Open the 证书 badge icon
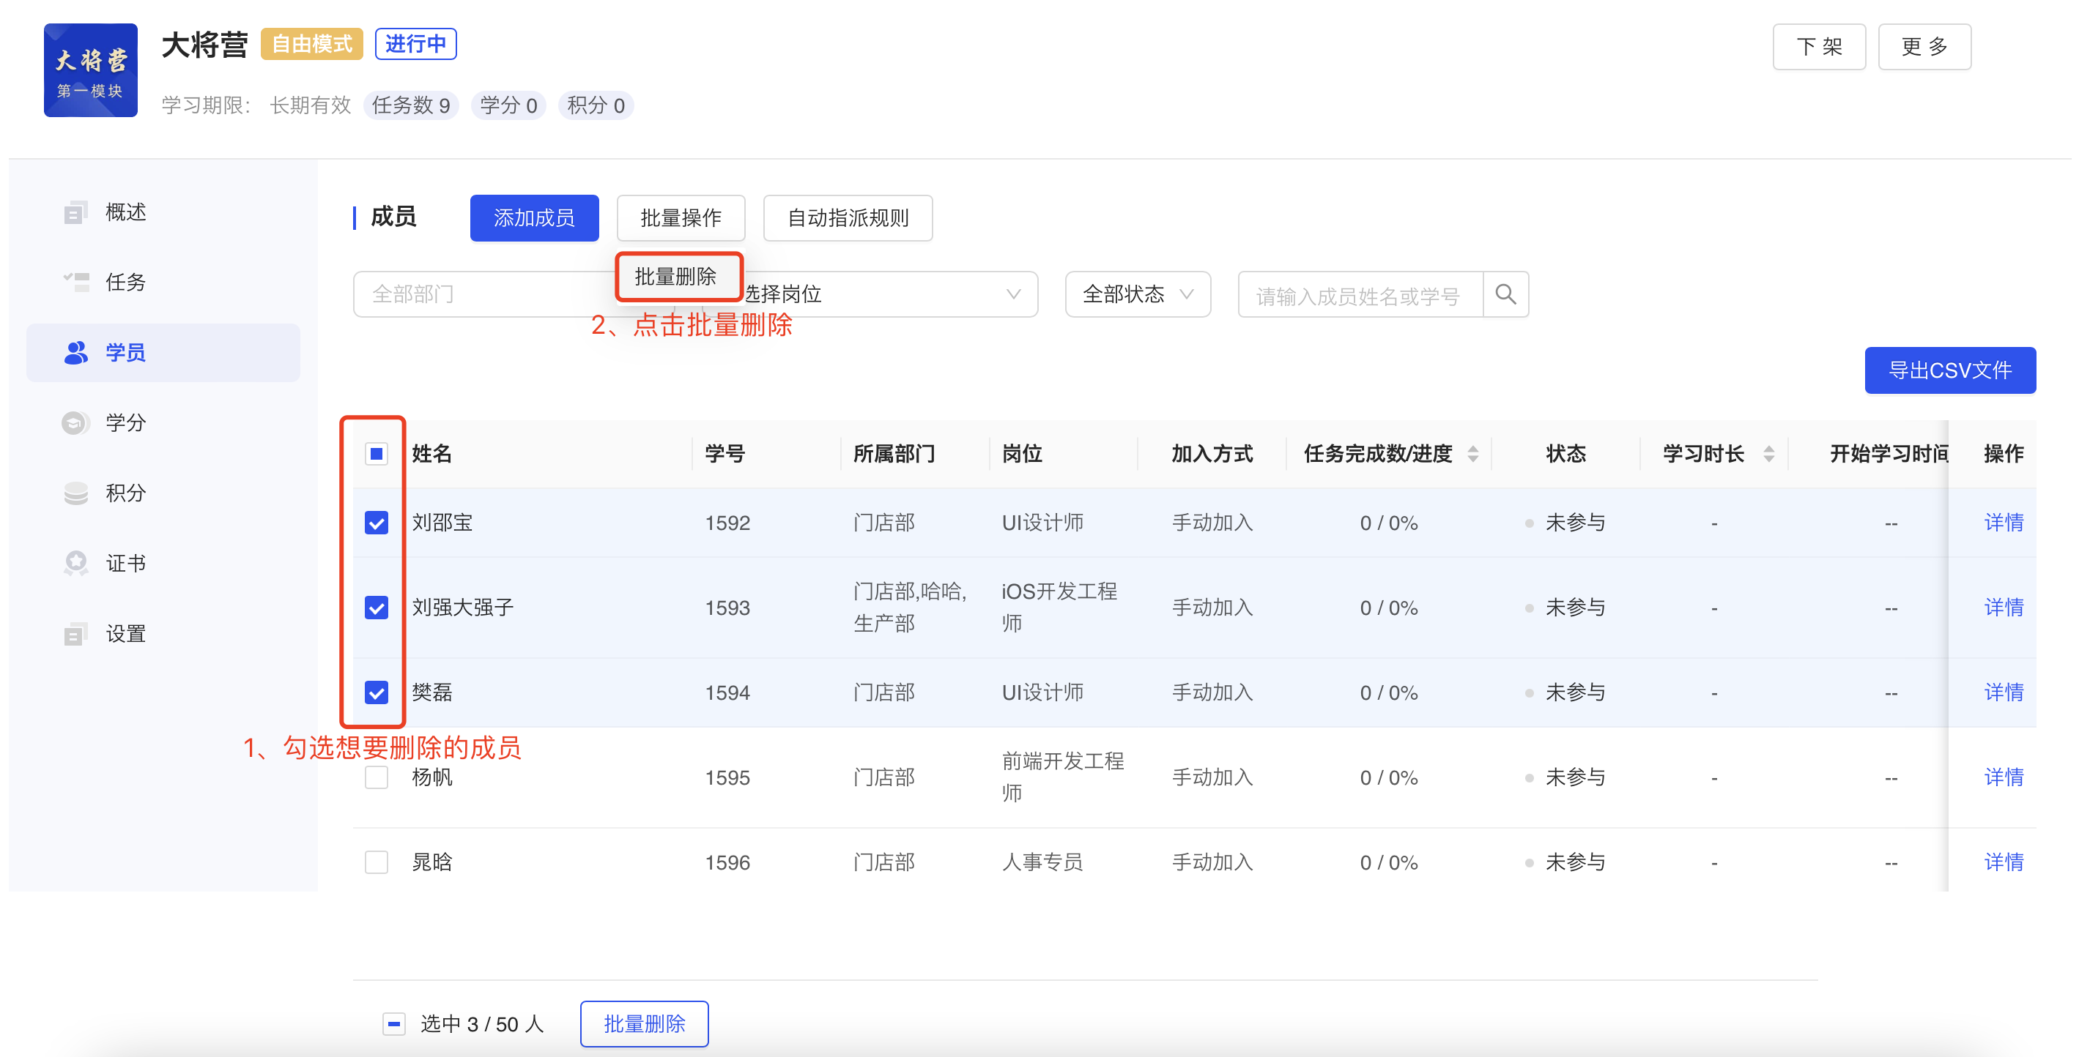 (x=76, y=563)
